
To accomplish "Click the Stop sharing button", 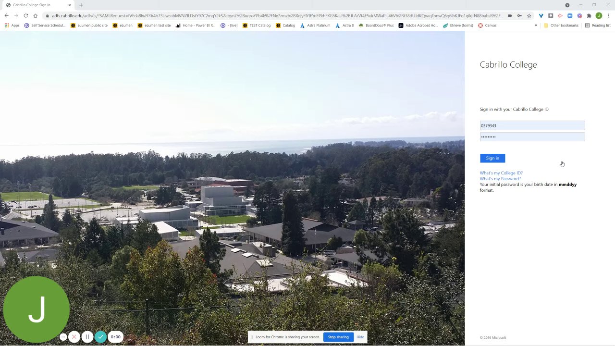I will click(x=338, y=337).
